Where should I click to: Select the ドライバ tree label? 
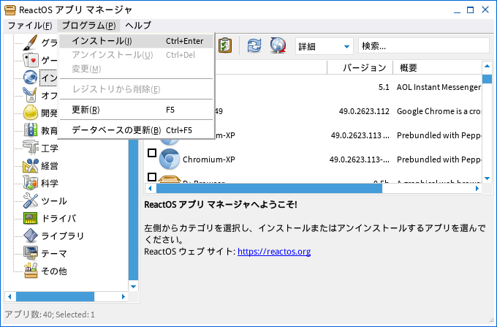click(x=58, y=218)
